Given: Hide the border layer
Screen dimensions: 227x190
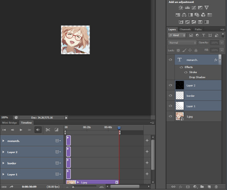Looking at the screenshot, I should (x=170, y=95).
